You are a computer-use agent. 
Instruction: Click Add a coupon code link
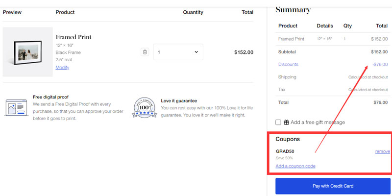(x=295, y=166)
